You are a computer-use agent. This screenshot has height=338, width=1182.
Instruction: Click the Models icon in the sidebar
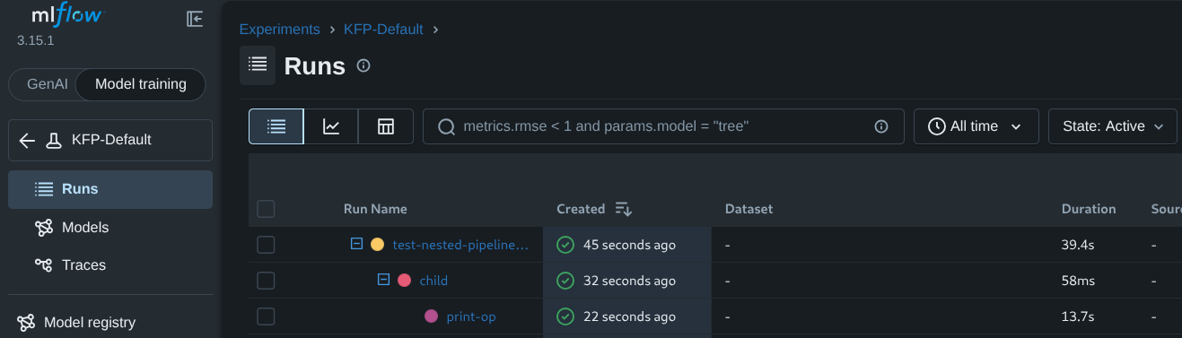tap(44, 228)
